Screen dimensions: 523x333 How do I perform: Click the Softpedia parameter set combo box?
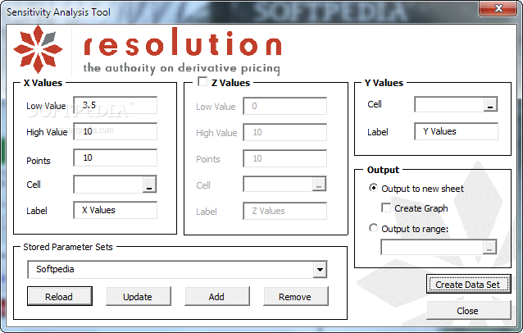coord(177,270)
